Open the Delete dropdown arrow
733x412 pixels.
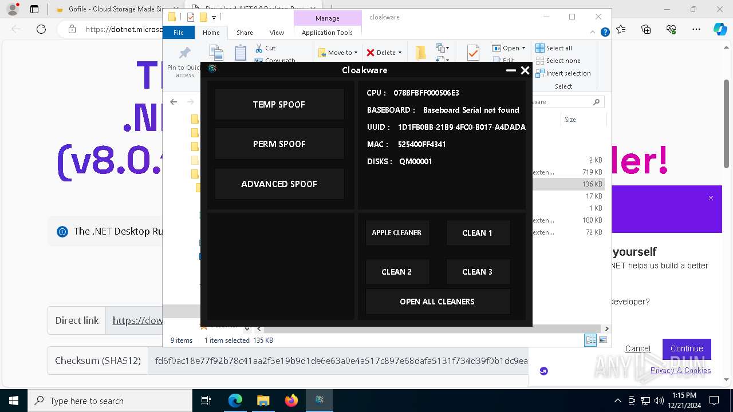(400, 53)
